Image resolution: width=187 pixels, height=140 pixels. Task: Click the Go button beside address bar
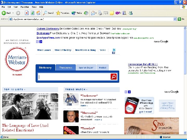181,19
